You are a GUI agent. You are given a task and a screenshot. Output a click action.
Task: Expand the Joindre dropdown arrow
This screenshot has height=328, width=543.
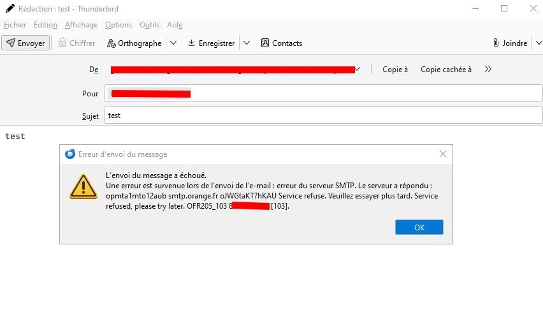[539, 43]
